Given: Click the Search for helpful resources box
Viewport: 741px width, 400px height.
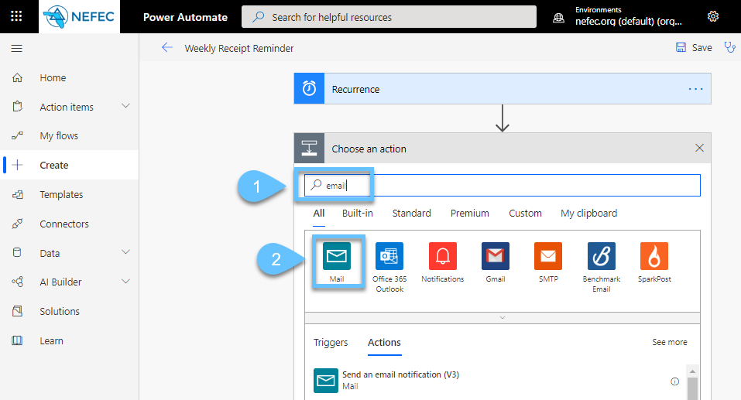Looking at the screenshot, I should tap(389, 17).
